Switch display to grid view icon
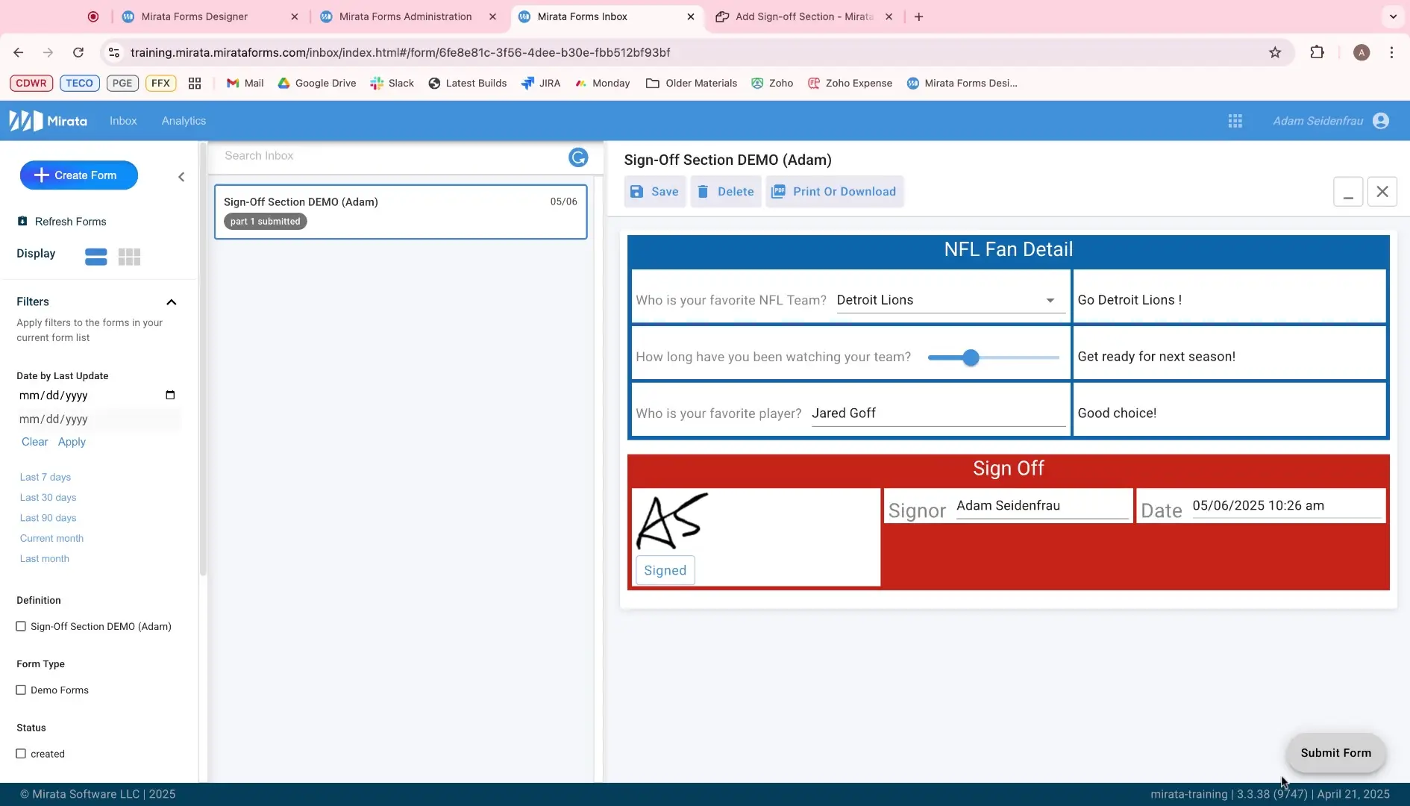Image resolution: width=1410 pixels, height=806 pixels. point(129,256)
